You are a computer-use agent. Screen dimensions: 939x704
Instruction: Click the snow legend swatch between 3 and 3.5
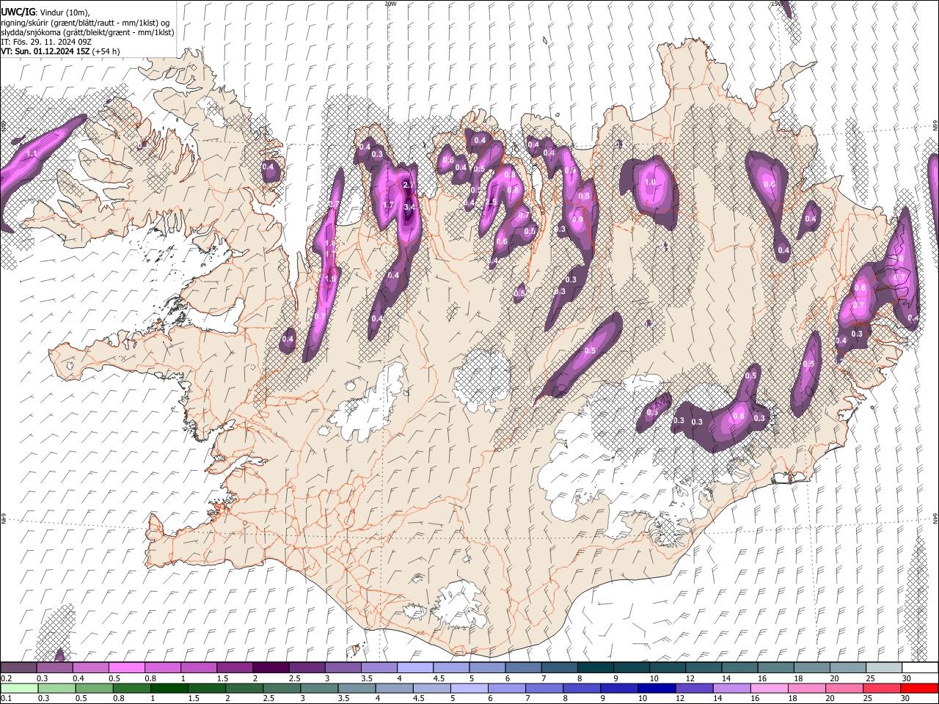tap(343, 668)
